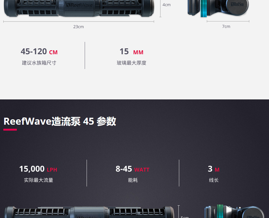The width and height of the screenshot is (269, 218).
Task: Select the 15 MM glass thickness spec
Action: 131,51
